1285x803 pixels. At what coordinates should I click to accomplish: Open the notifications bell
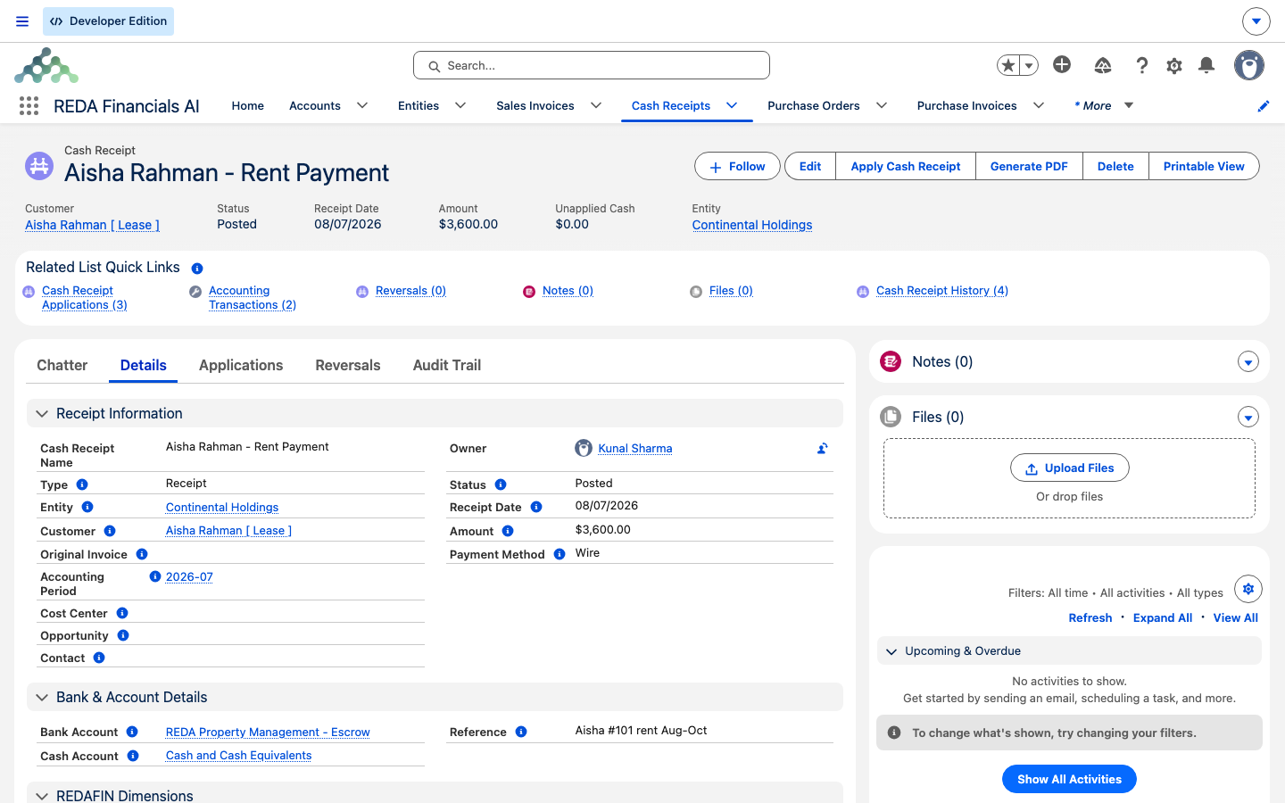tap(1206, 65)
